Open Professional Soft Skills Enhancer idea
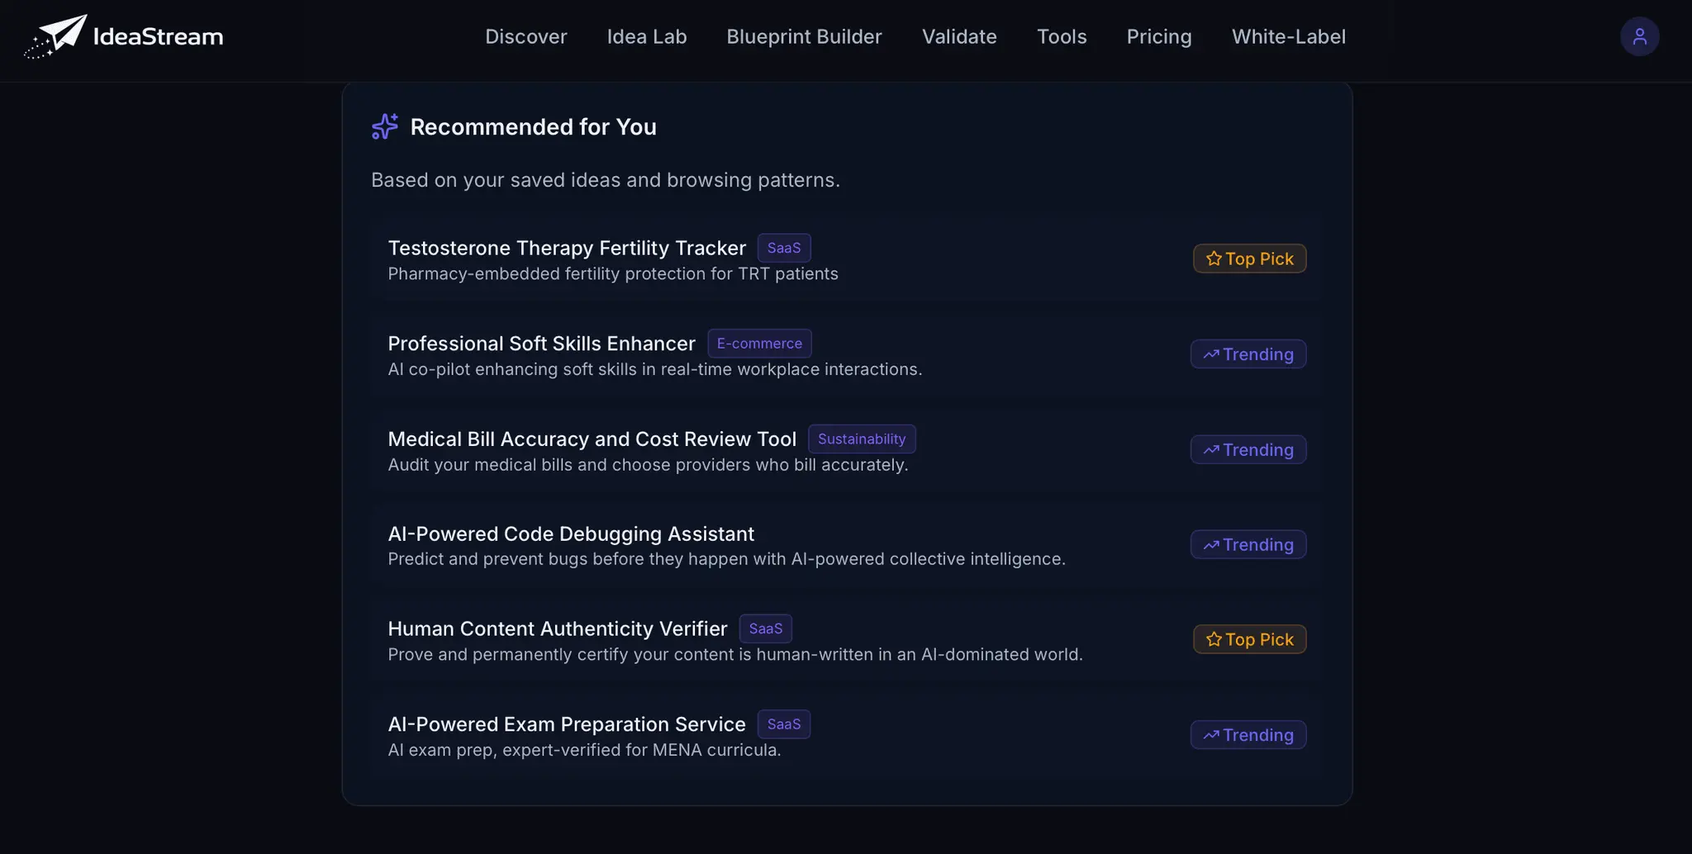Image resolution: width=1692 pixels, height=854 pixels. (x=542, y=344)
